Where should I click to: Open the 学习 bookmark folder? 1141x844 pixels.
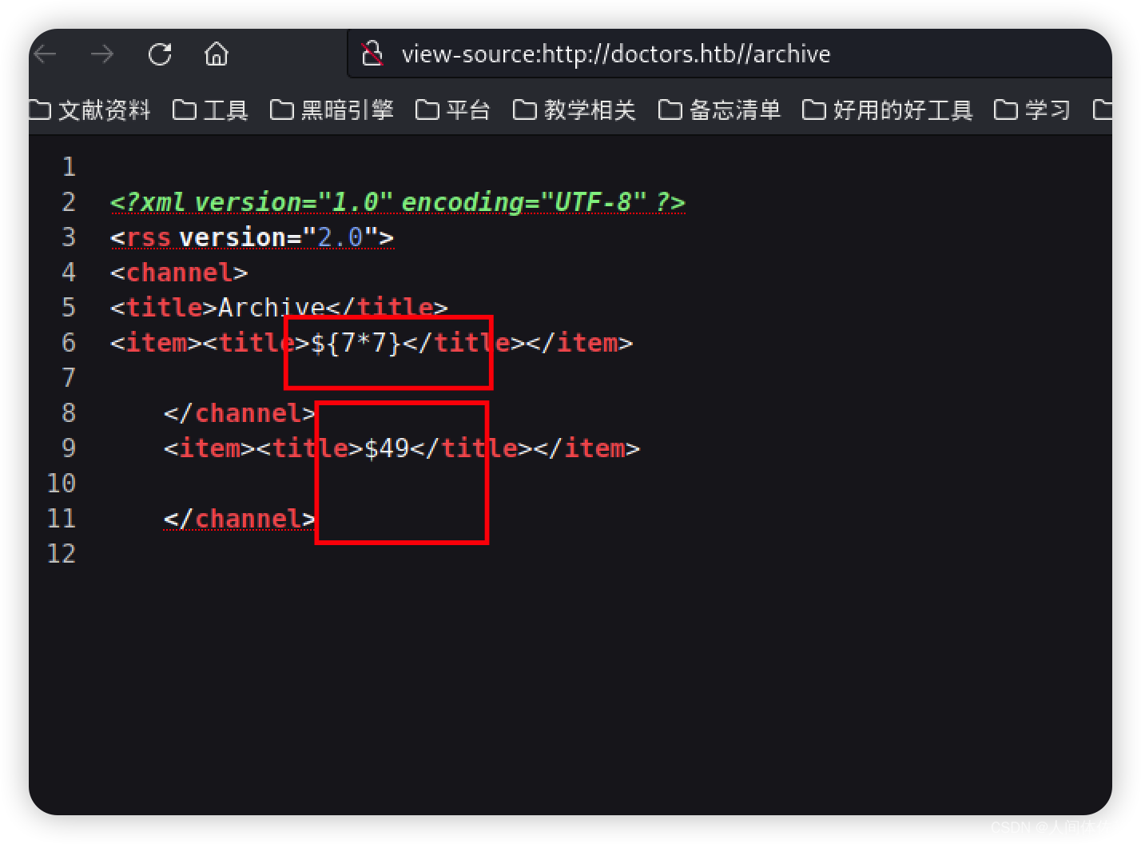[x=1032, y=109]
